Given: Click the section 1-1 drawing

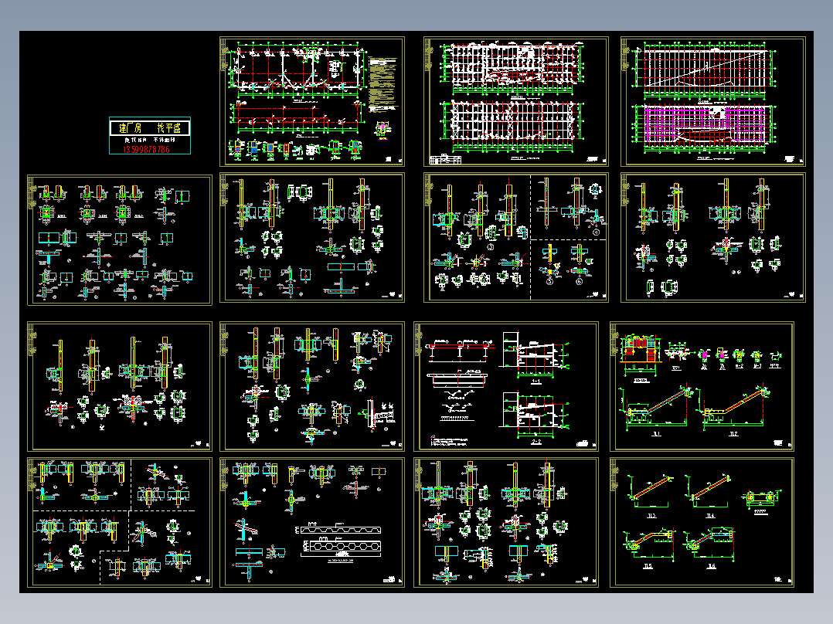Looking at the screenshot, I should [535, 357].
